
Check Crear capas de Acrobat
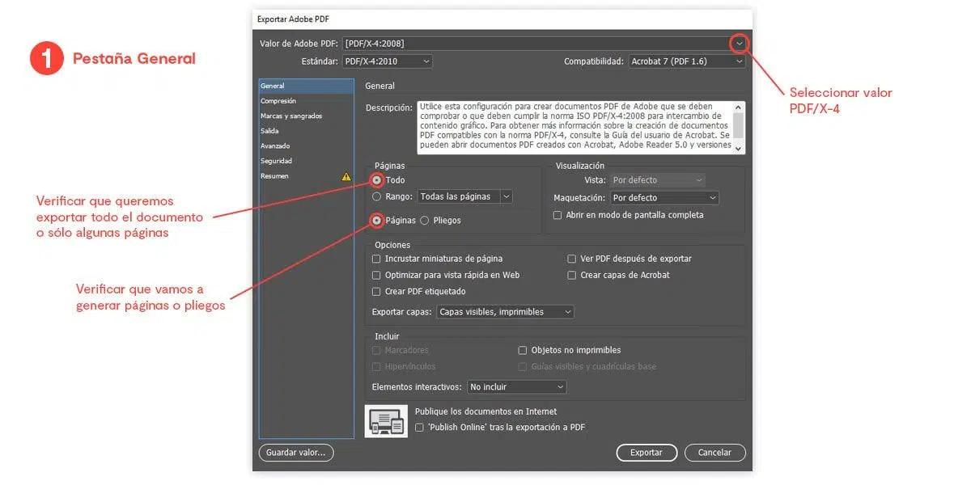click(x=572, y=276)
